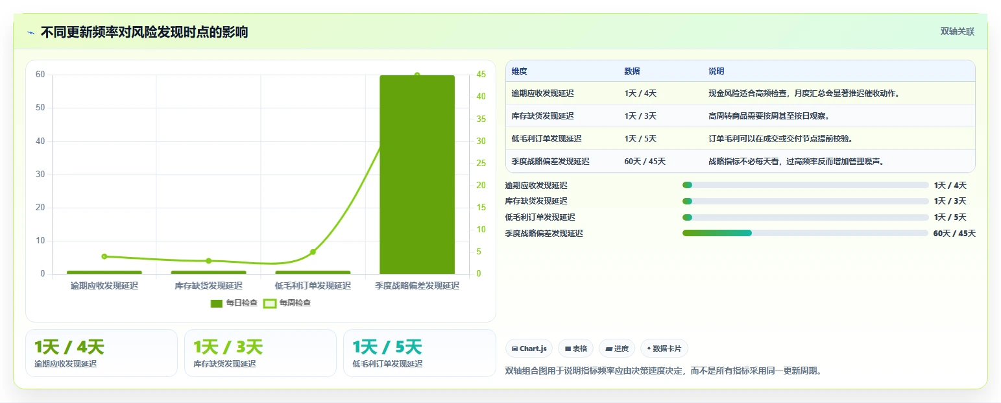Click the 双轴关联 label in header

[x=957, y=31]
